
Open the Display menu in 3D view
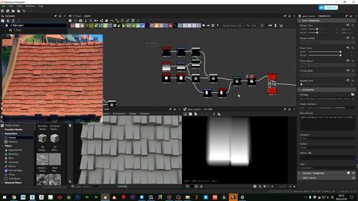point(133,113)
